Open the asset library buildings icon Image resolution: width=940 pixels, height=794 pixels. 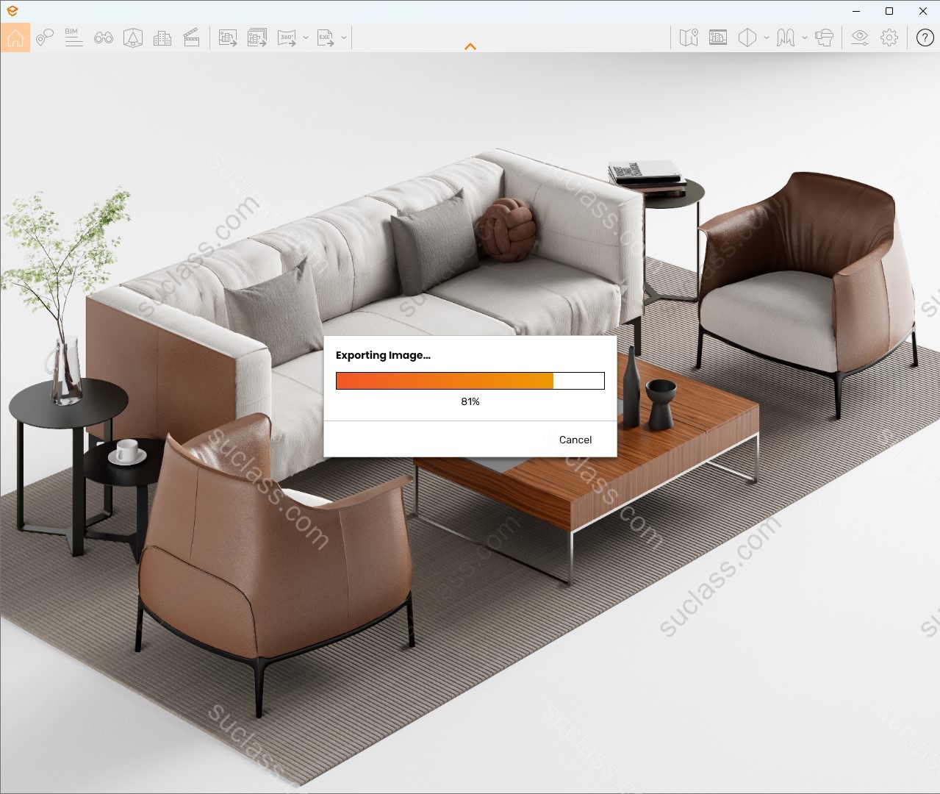click(162, 37)
